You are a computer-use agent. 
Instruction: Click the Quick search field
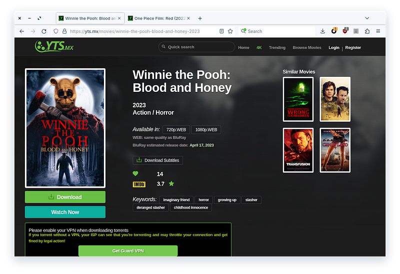click(x=196, y=47)
